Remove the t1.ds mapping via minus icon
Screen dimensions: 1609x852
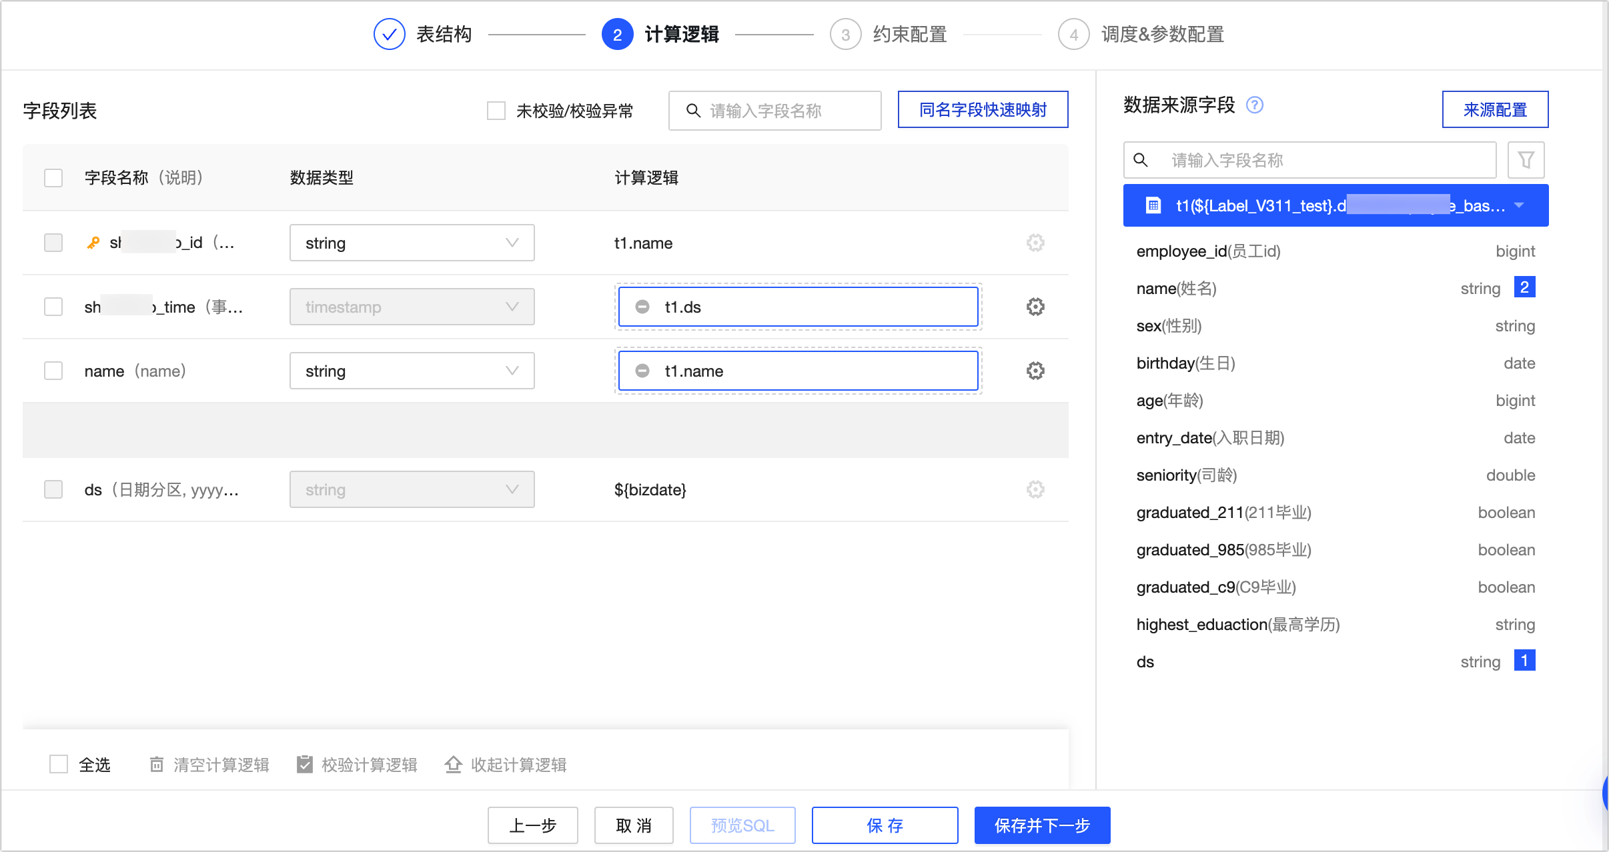coord(642,307)
